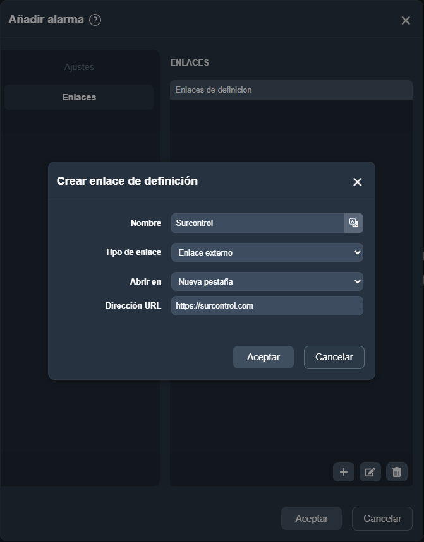Focus the Dirección URL input field
This screenshot has height=542, width=424.
(x=267, y=305)
